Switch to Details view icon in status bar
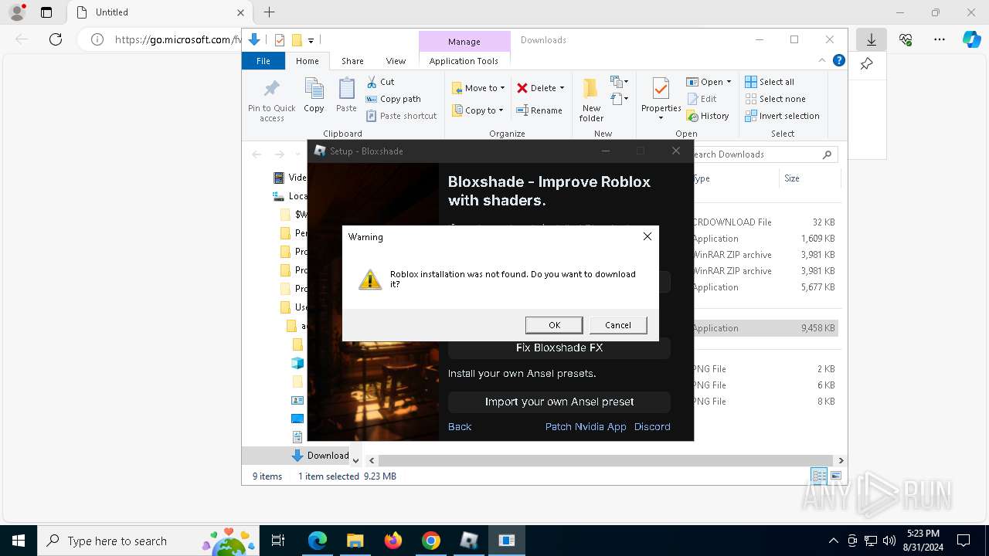This screenshot has width=989, height=556. 819,476
